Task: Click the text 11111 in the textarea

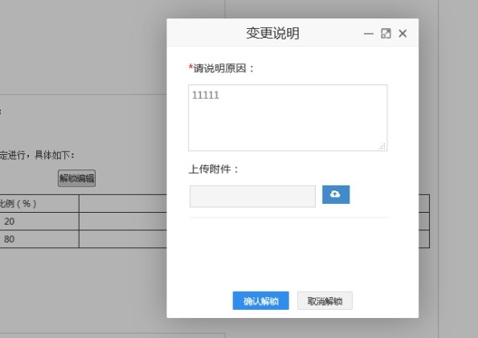Action: coord(206,95)
